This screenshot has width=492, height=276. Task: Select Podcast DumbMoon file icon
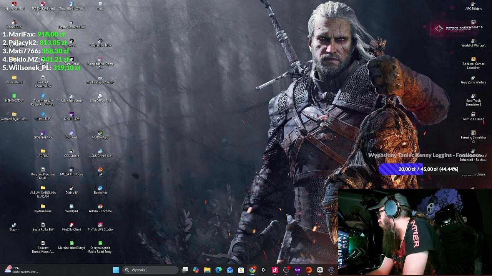(x=43, y=247)
